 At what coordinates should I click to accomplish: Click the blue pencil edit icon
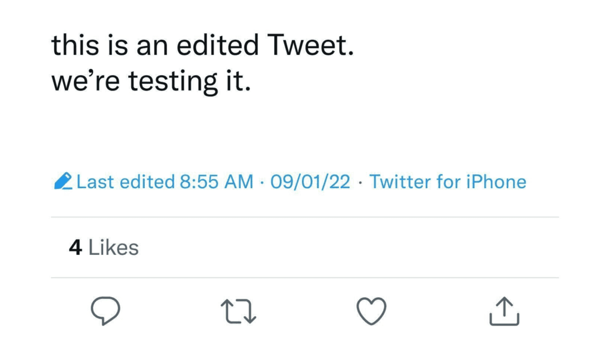[x=63, y=181]
